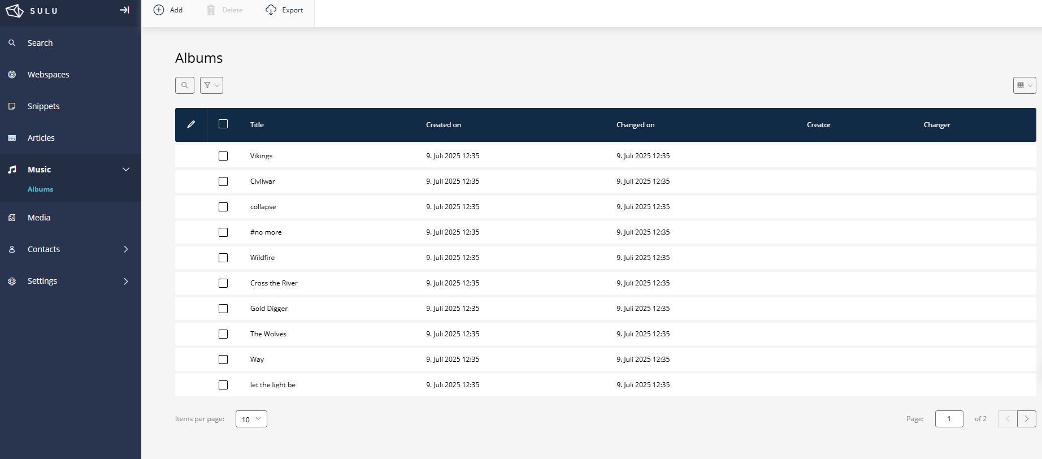Click the pencil edit icon in table header
The height and width of the screenshot is (459, 1042).
coord(191,124)
